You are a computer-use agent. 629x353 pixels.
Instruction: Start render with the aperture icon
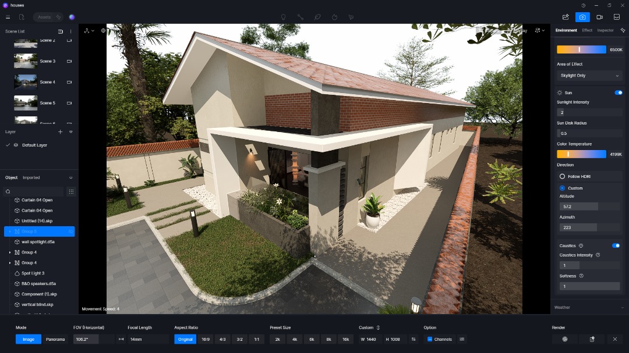564,339
